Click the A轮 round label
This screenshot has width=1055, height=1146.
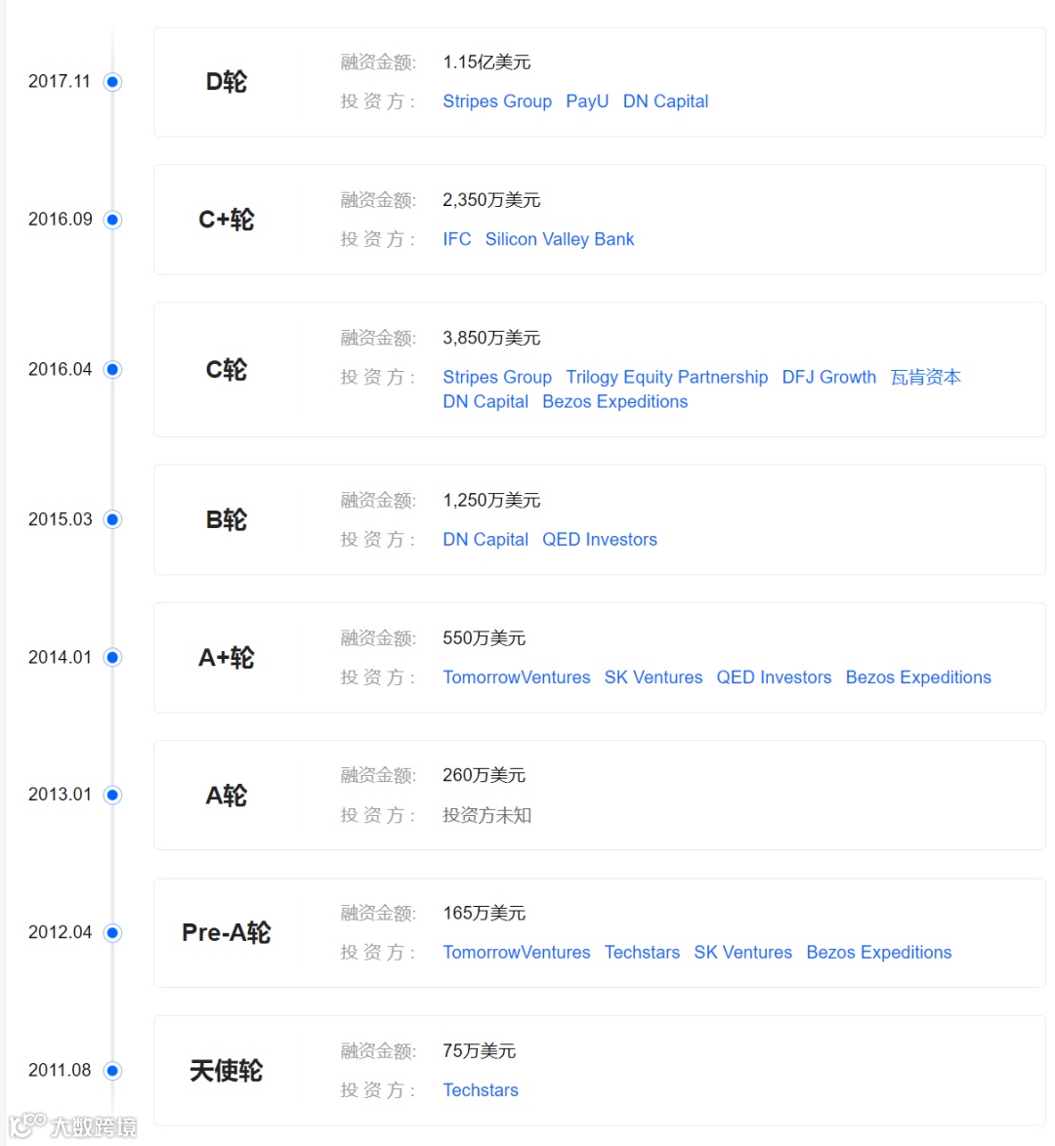[226, 796]
